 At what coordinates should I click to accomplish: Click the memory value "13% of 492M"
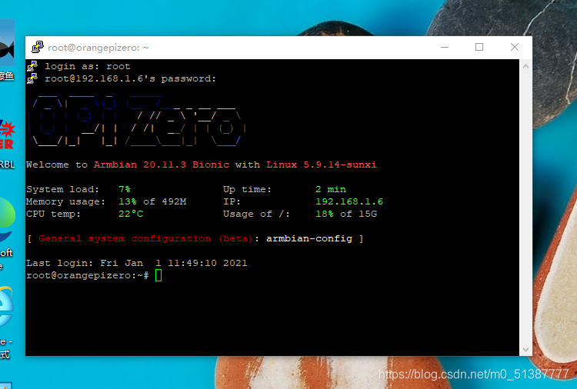click(152, 202)
